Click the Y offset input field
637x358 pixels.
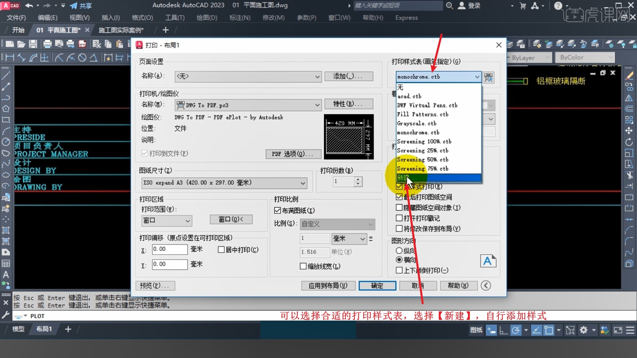click(170, 264)
